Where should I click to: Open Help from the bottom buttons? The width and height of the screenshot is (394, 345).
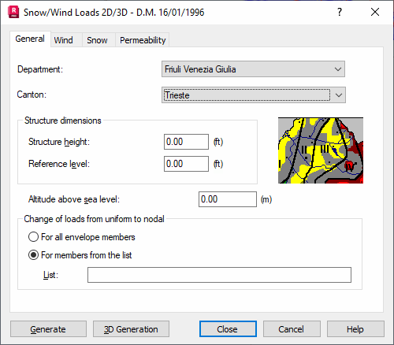pyautogui.click(x=355, y=329)
